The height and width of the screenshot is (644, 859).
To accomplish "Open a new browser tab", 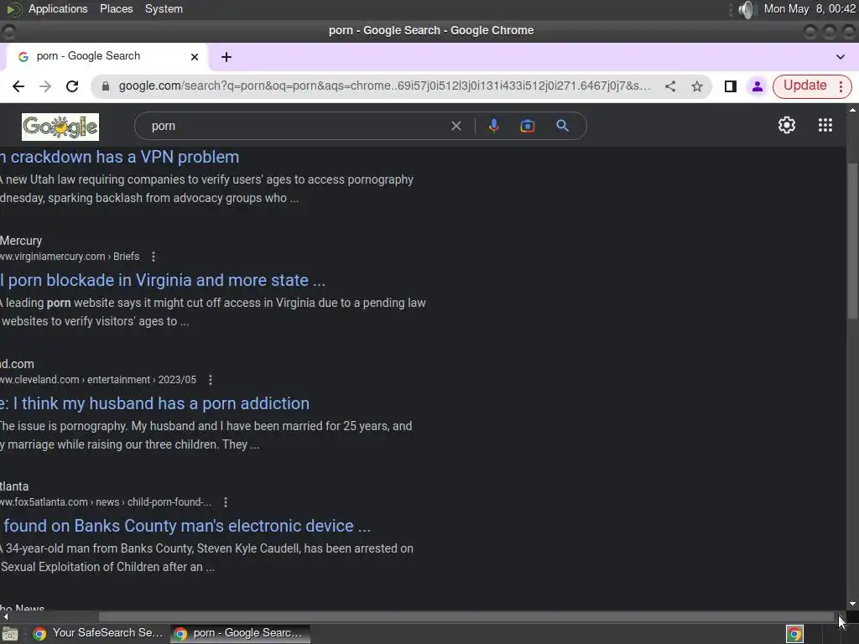I will (x=226, y=57).
